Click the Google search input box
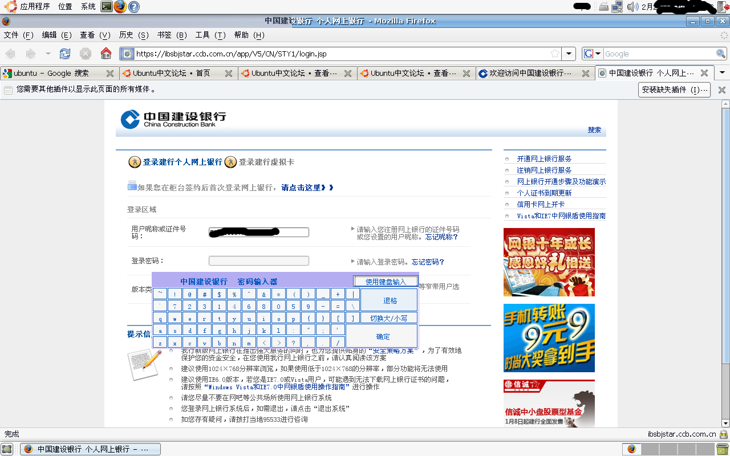The width and height of the screenshot is (730, 456). coord(659,54)
